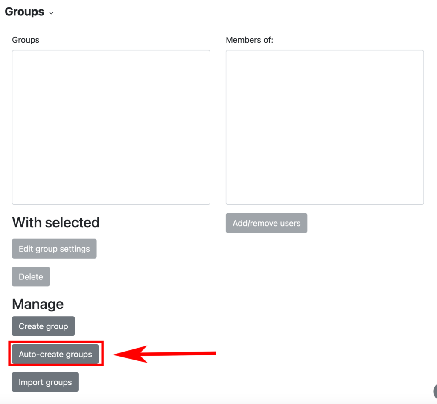The width and height of the screenshot is (437, 404).
Task: Open Edit group settings
Action: [x=54, y=249]
